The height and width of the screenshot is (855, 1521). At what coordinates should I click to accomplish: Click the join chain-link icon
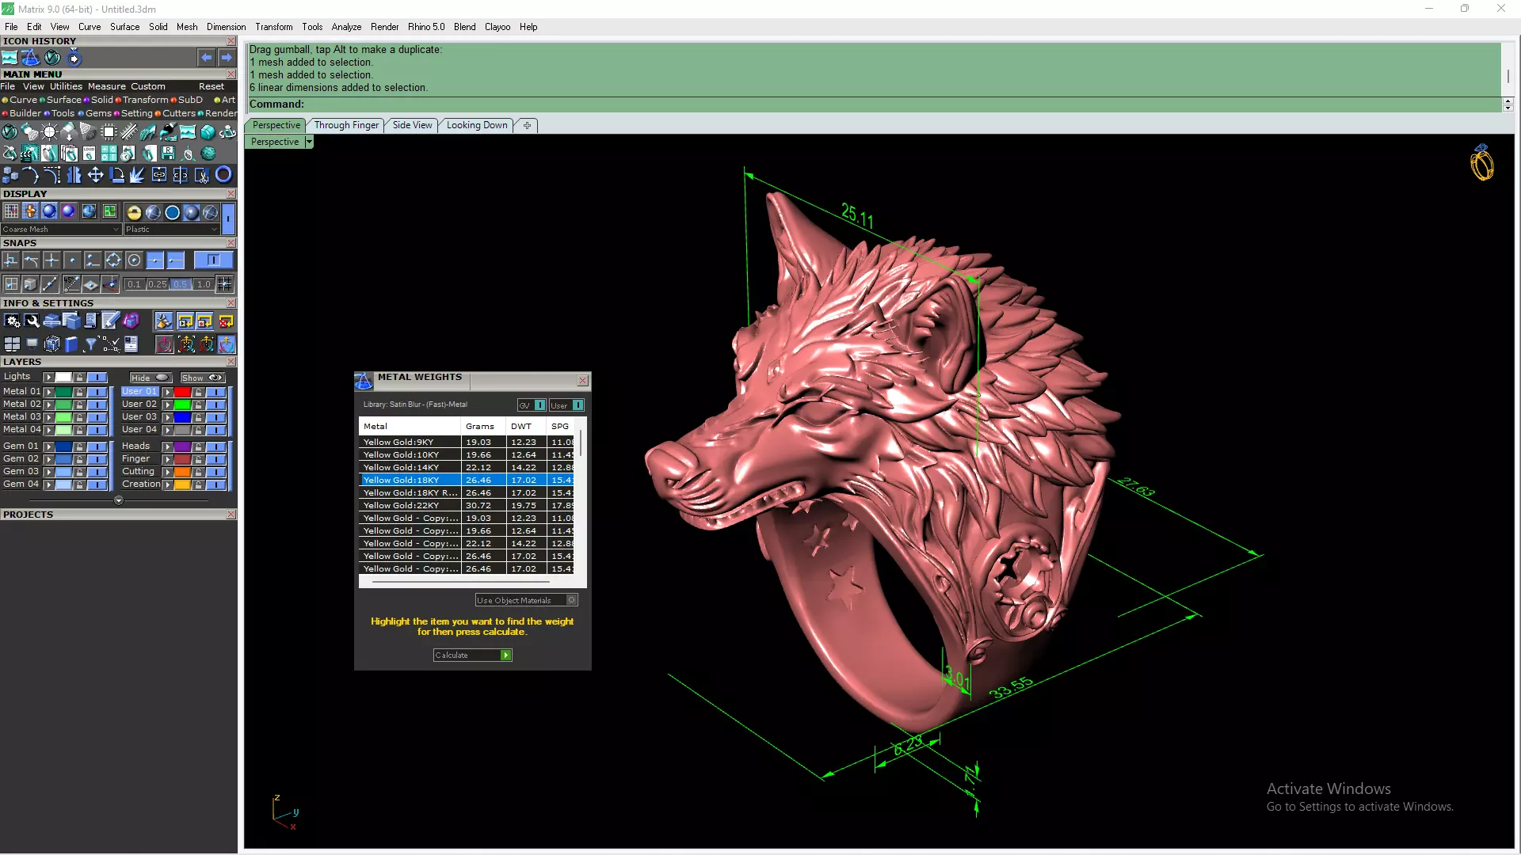tap(159, 175)
